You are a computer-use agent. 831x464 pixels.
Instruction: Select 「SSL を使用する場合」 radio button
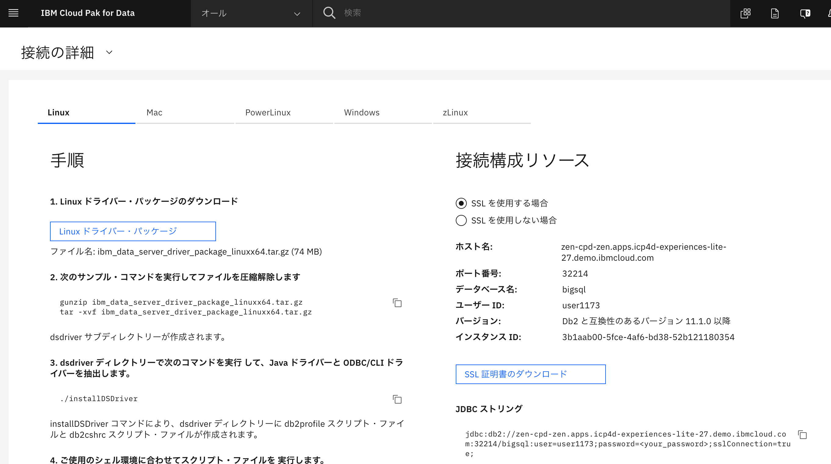461,203
